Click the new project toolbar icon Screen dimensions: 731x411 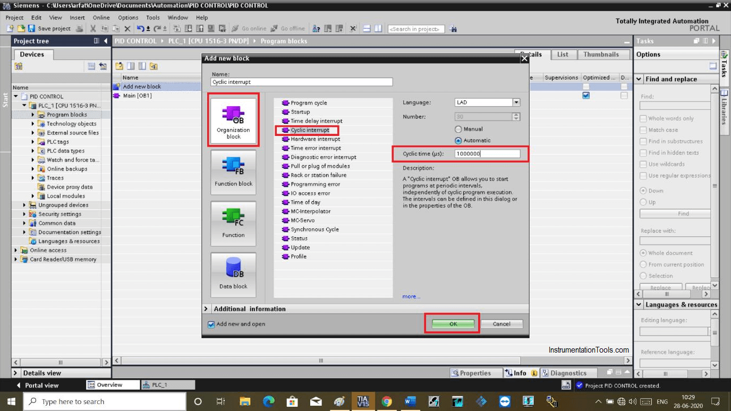pos(11,29)
